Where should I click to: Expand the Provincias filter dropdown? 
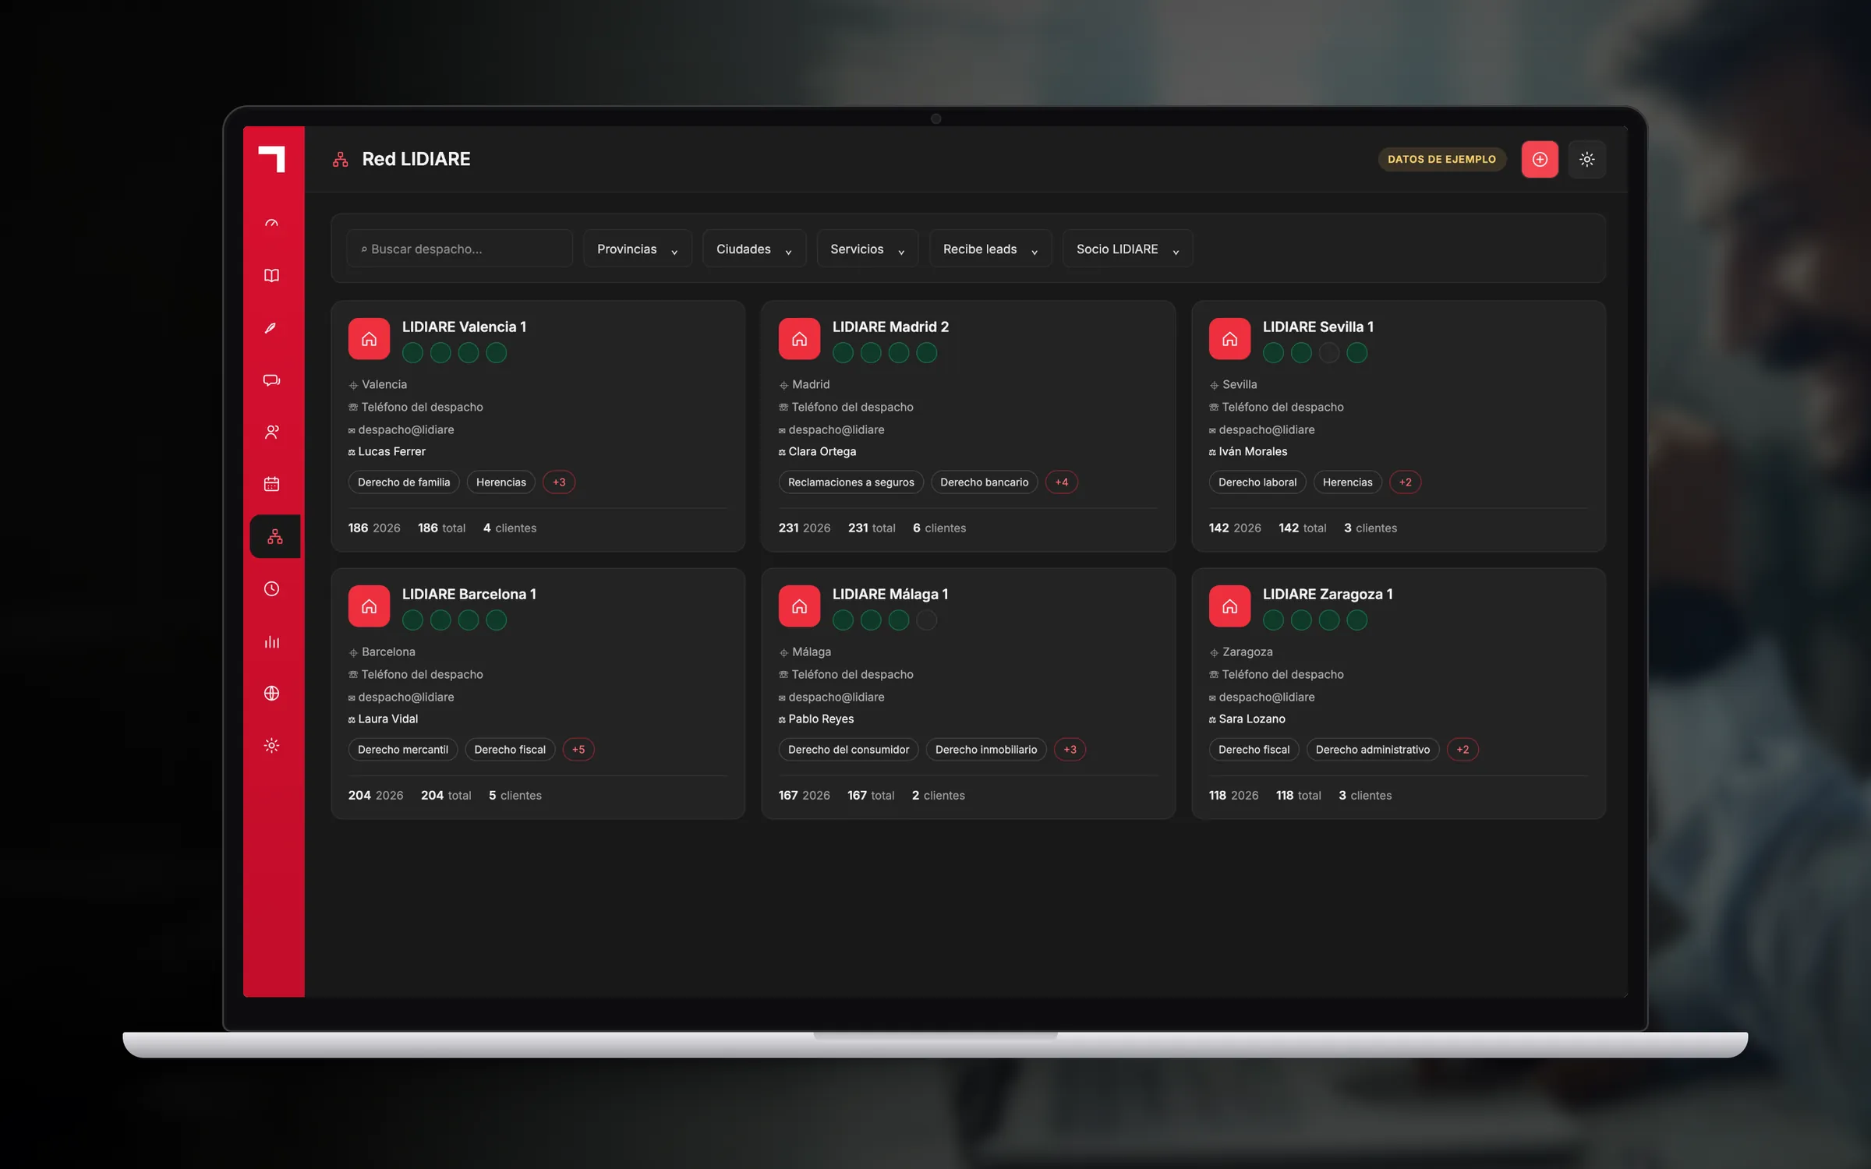637,249
